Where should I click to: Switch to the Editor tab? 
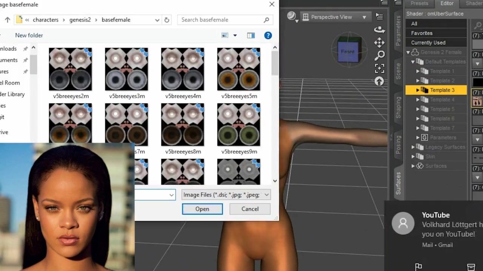click(x=447, y=3)
